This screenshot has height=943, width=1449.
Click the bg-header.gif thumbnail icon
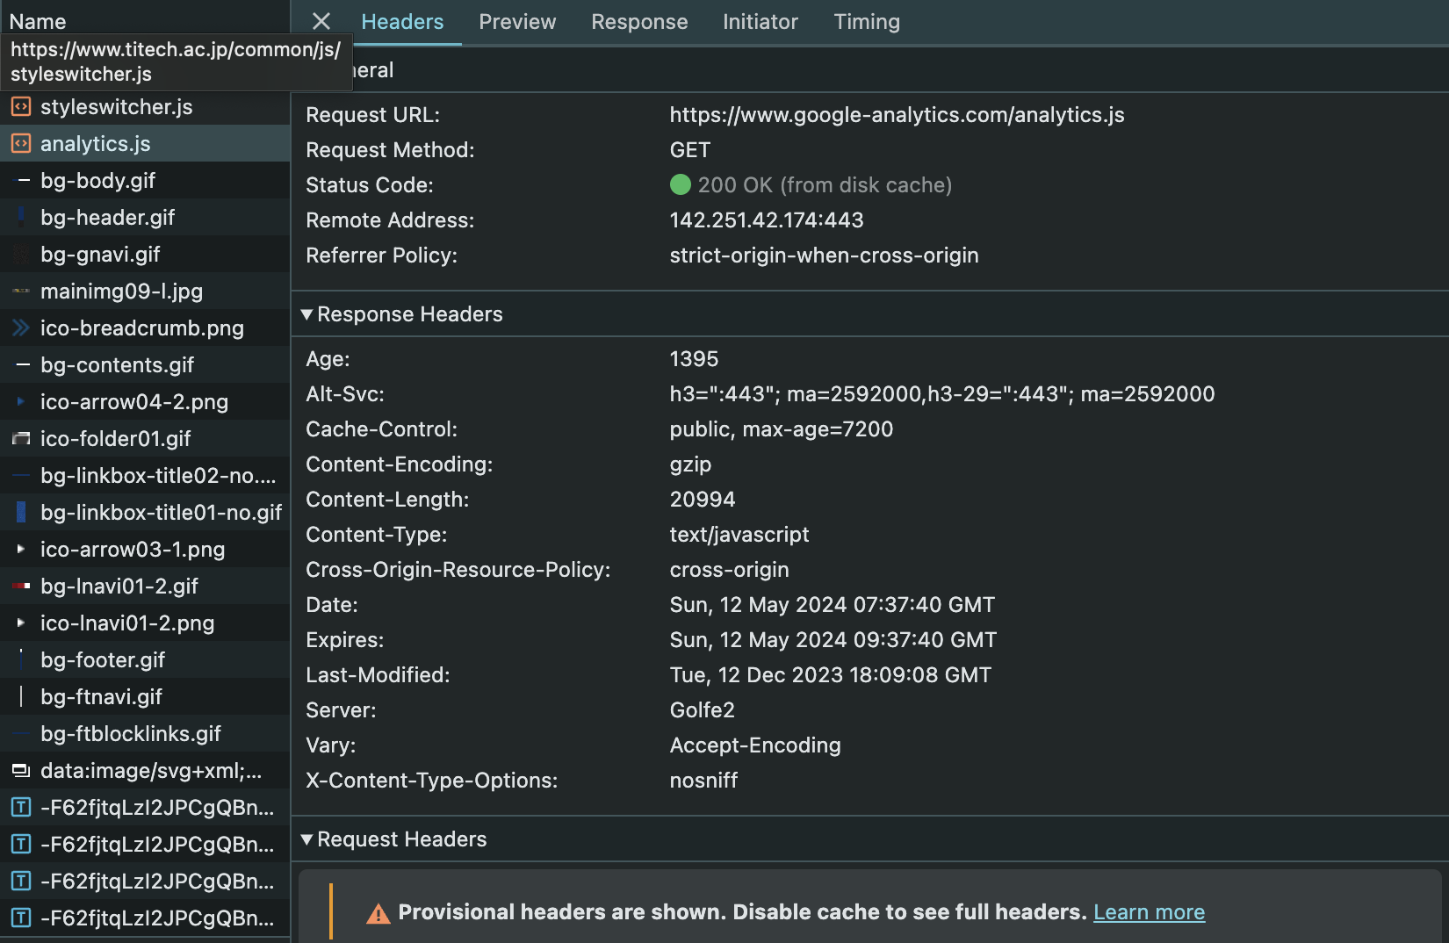click(21, 218)
